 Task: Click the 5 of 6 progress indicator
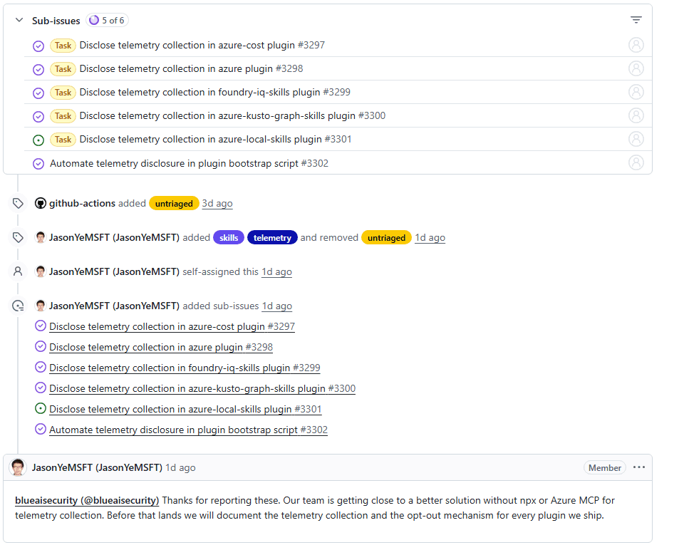tap(108, 21)
